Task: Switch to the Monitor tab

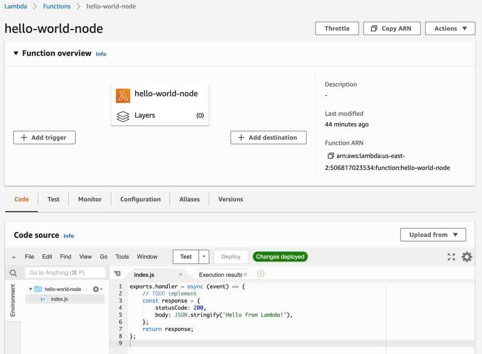Action: 90,199
